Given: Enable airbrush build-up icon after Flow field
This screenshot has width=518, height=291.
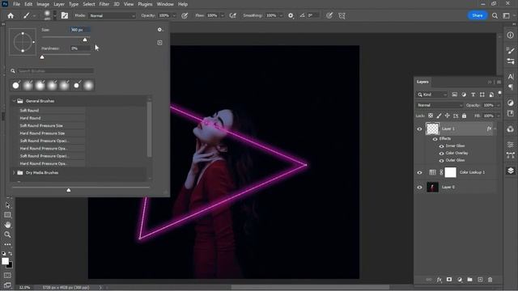Looking at the screenshot, I should pyautogui.click(x=233, y=15).
